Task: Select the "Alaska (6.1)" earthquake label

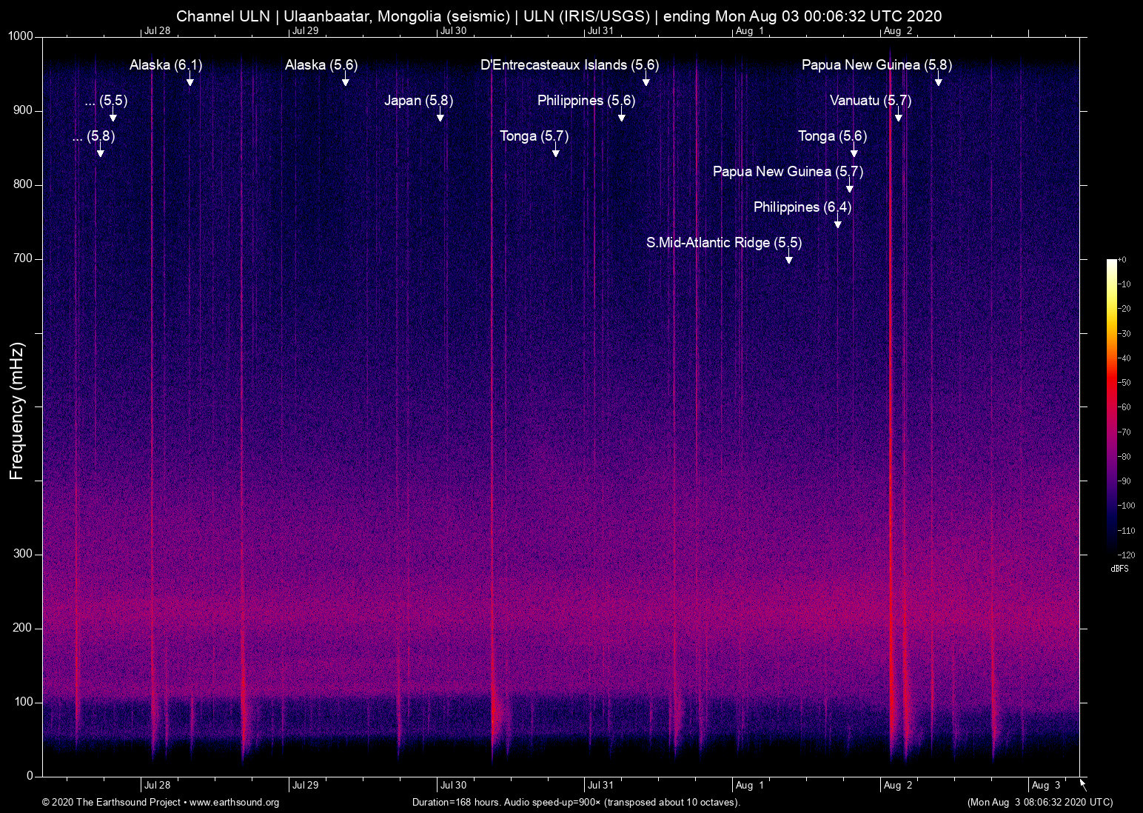Action: click(x=166, y=65)
